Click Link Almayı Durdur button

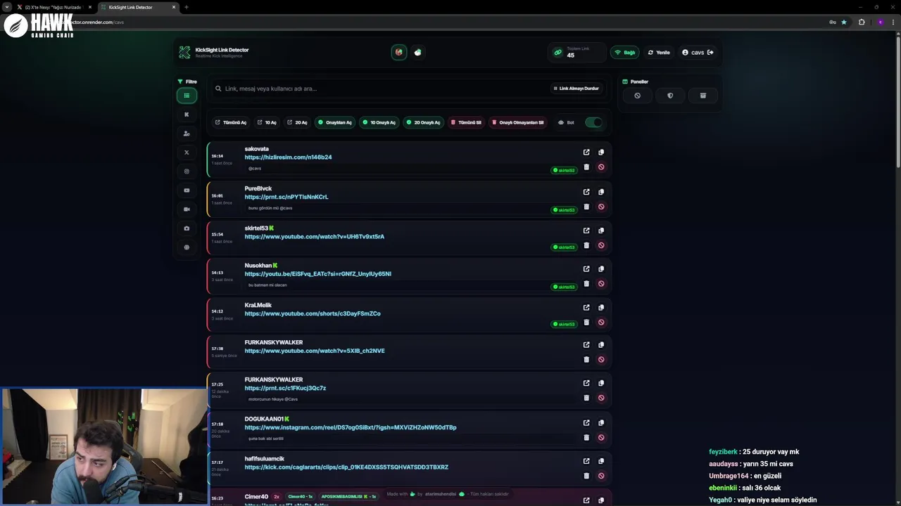576,89
